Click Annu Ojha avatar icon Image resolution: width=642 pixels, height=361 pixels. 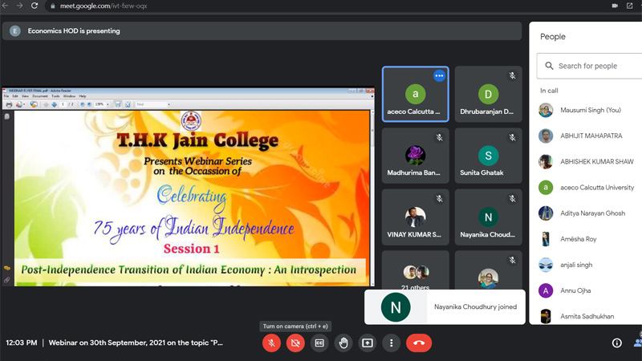pos(546,290)
